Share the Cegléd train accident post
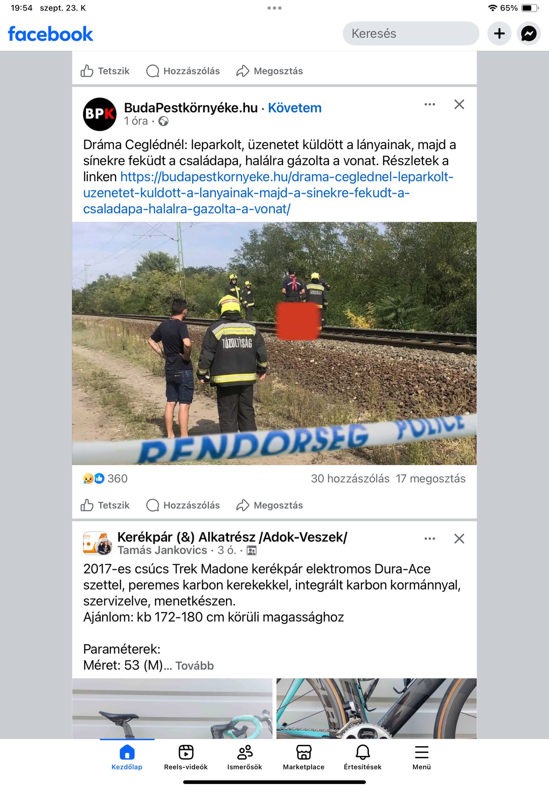The height and width of the screenshot is (789, 549). 270,505
